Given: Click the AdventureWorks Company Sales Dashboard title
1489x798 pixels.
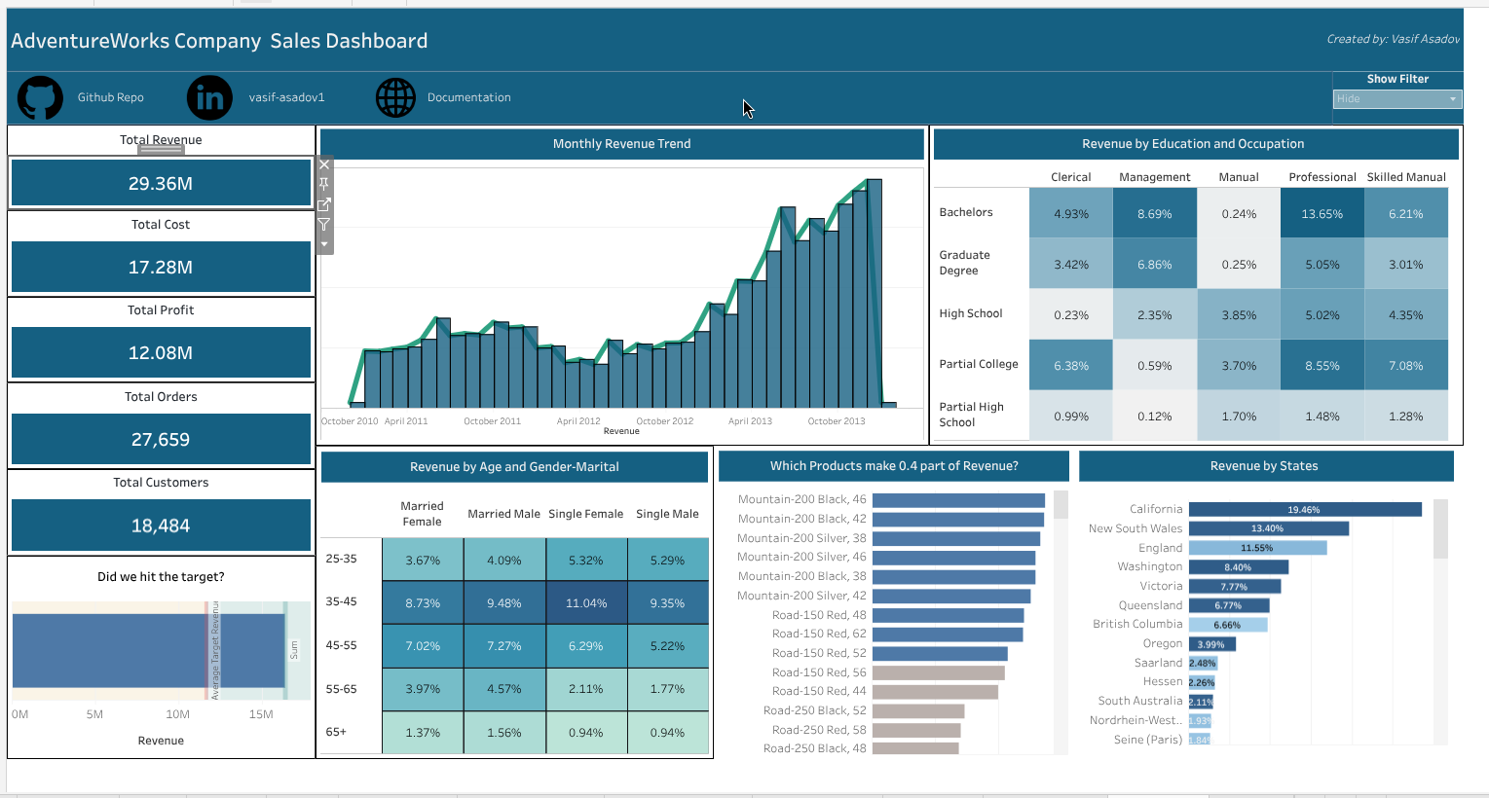Looking at the screenshot, I should click(219, 41).
